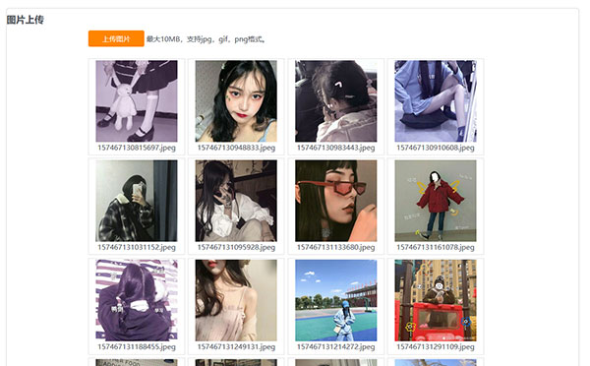
Task: Click the filename text 157467131095928.jpeg
Action: pos(236,247)
